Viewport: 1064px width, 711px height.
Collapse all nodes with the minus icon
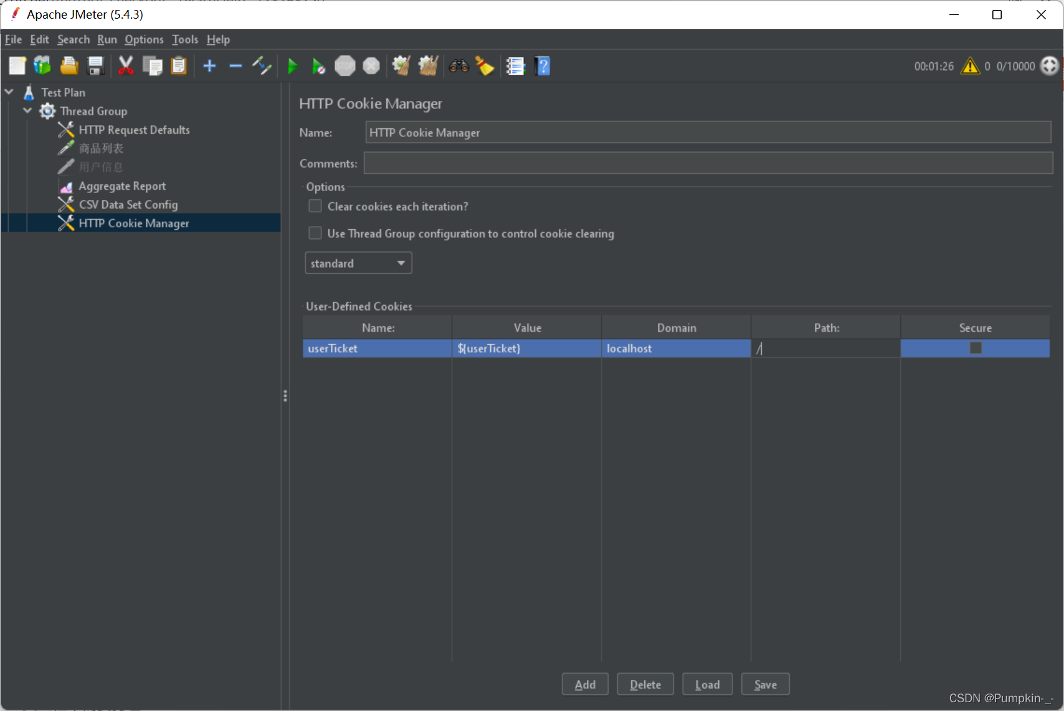[235, 65]
